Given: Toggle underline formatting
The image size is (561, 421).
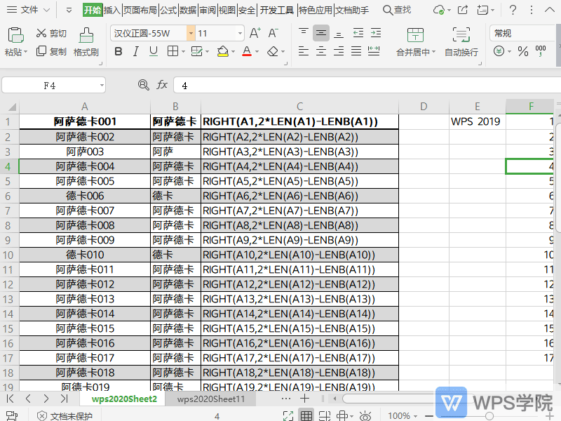Looking at the screenshot, I should pyautogui.click(x=153, y=51).
